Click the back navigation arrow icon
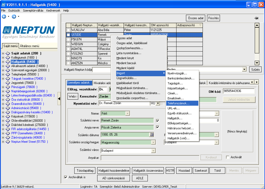Image resolution: width=265 pixels, height=189 pixels. 4,17
